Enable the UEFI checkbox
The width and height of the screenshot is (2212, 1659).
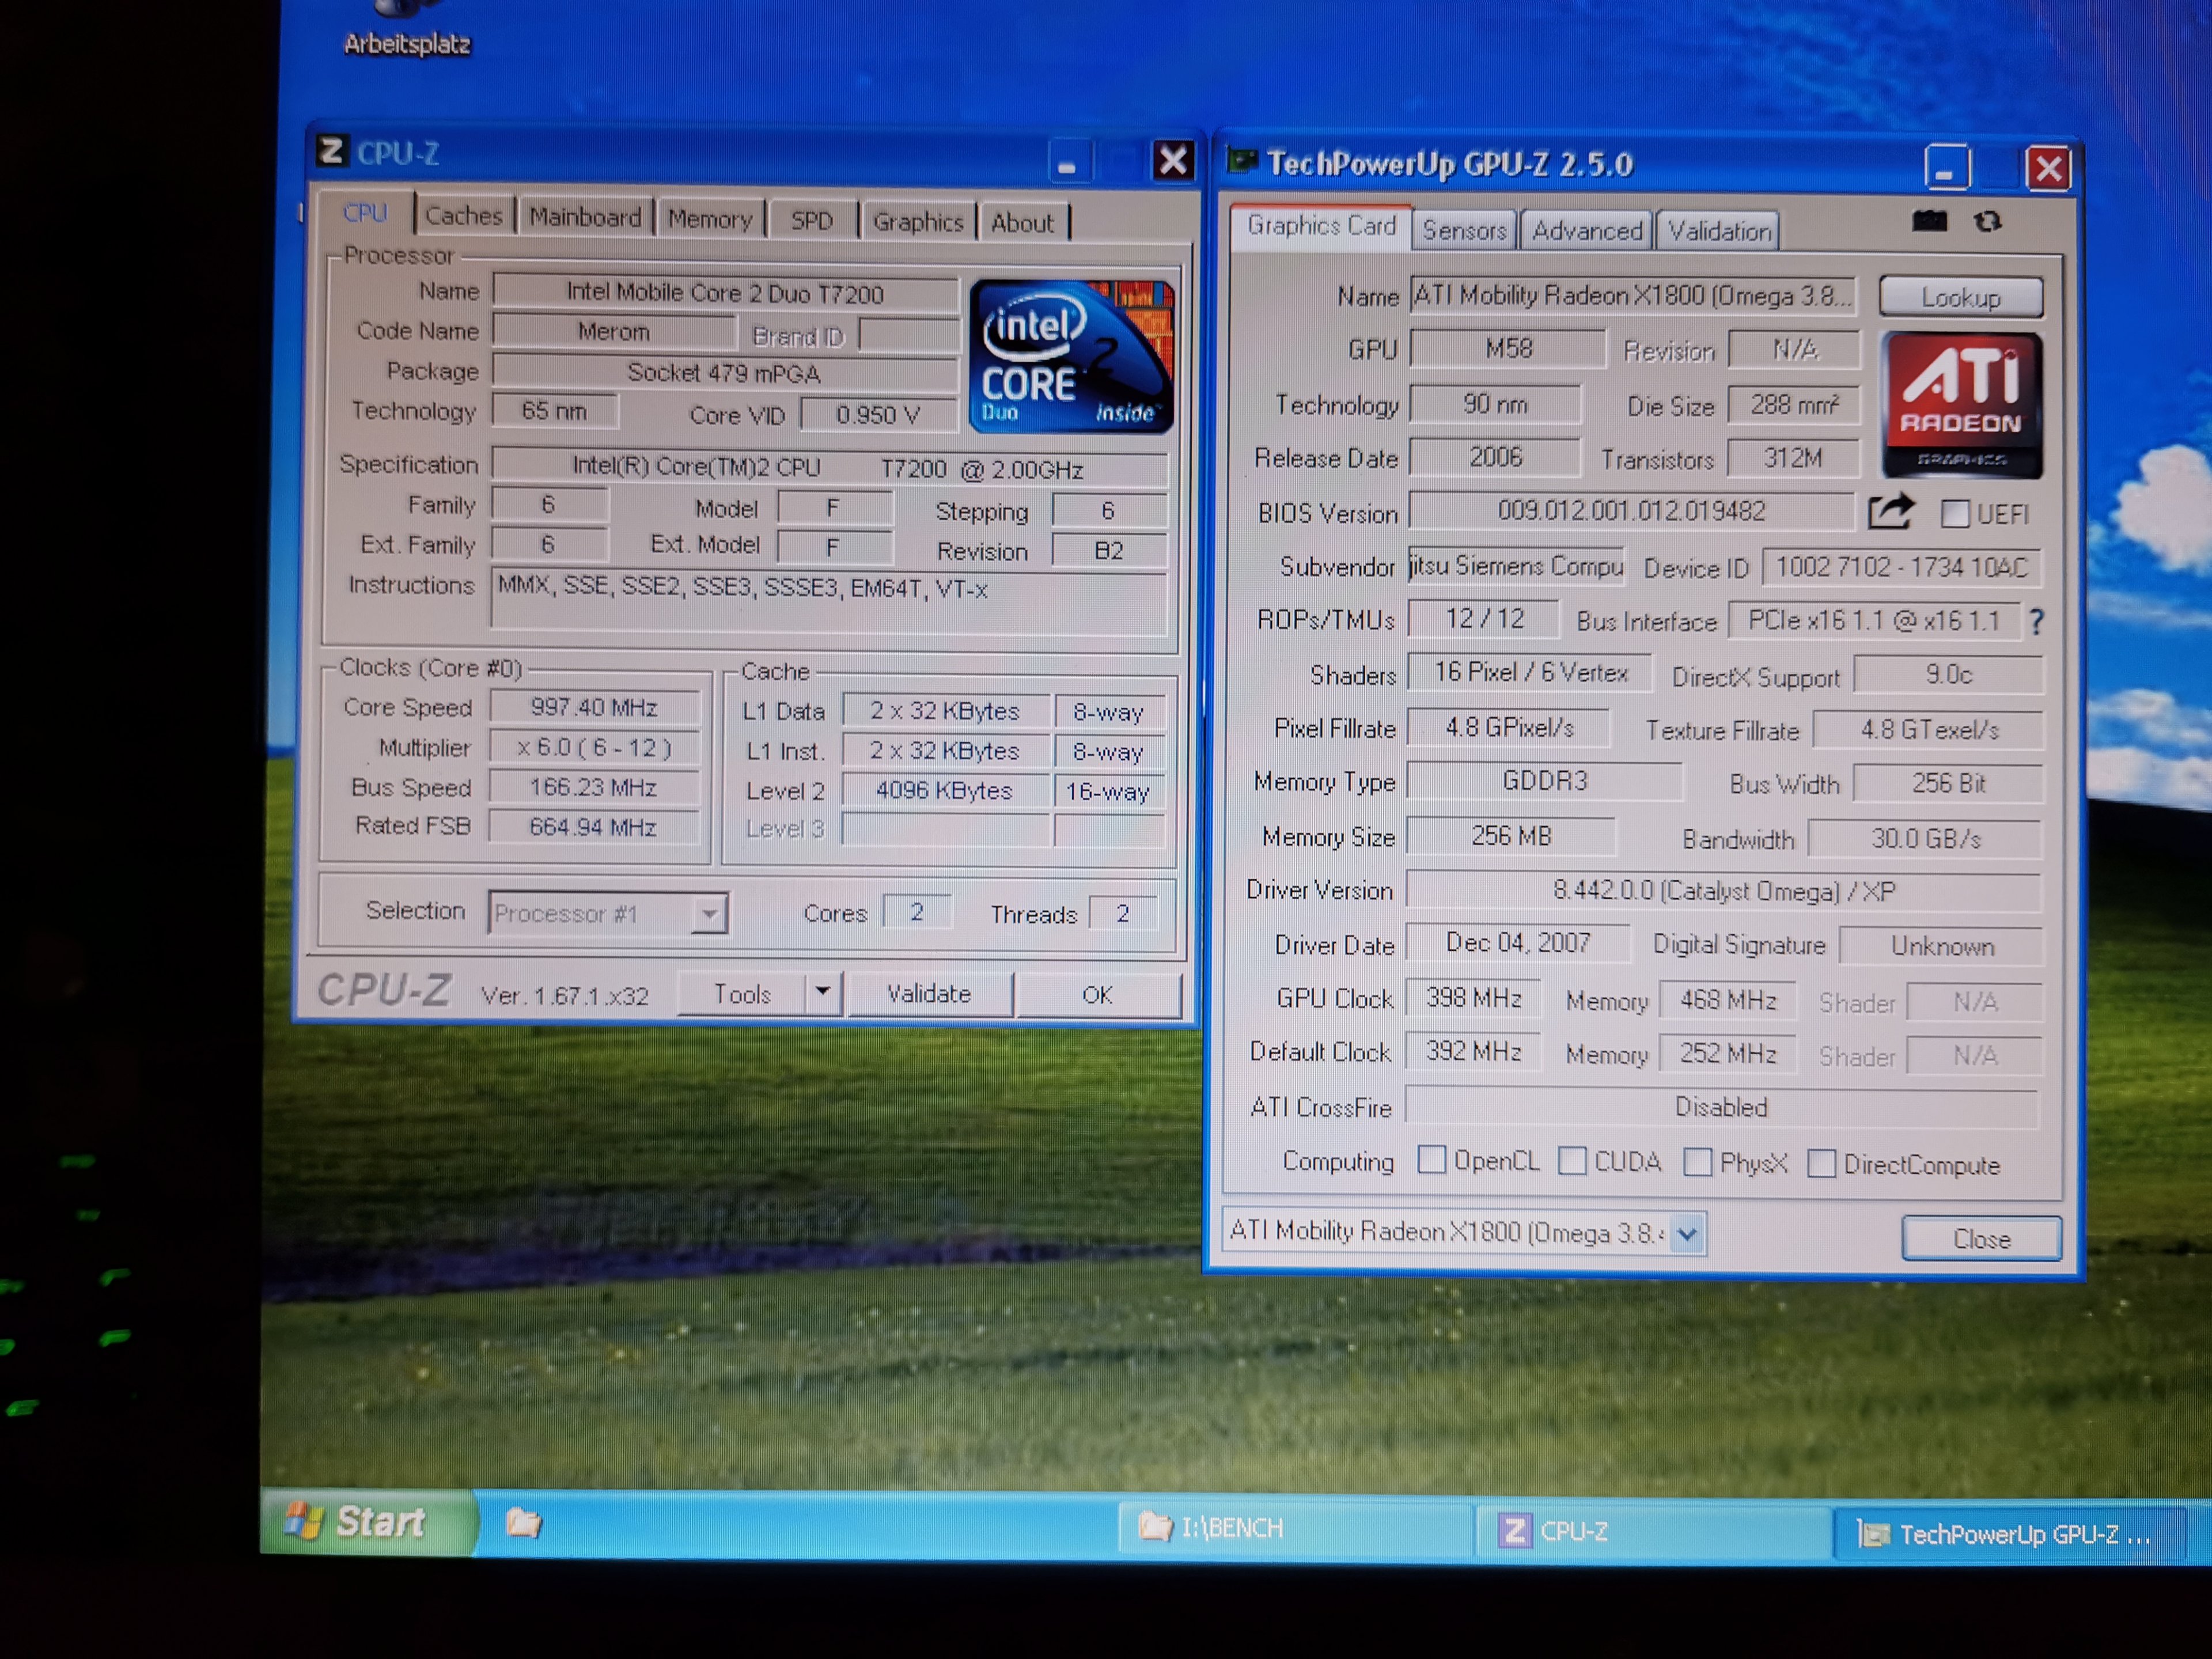[x=1954, y=514]
